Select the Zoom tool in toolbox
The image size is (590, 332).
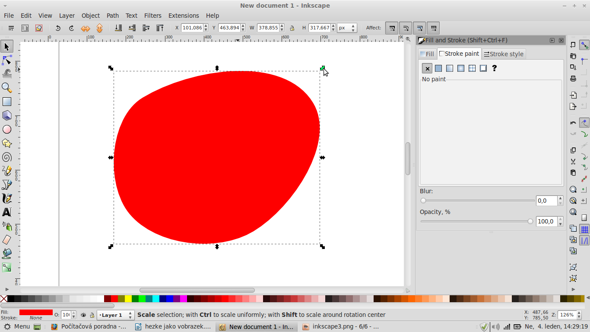(x=7, y=88)
